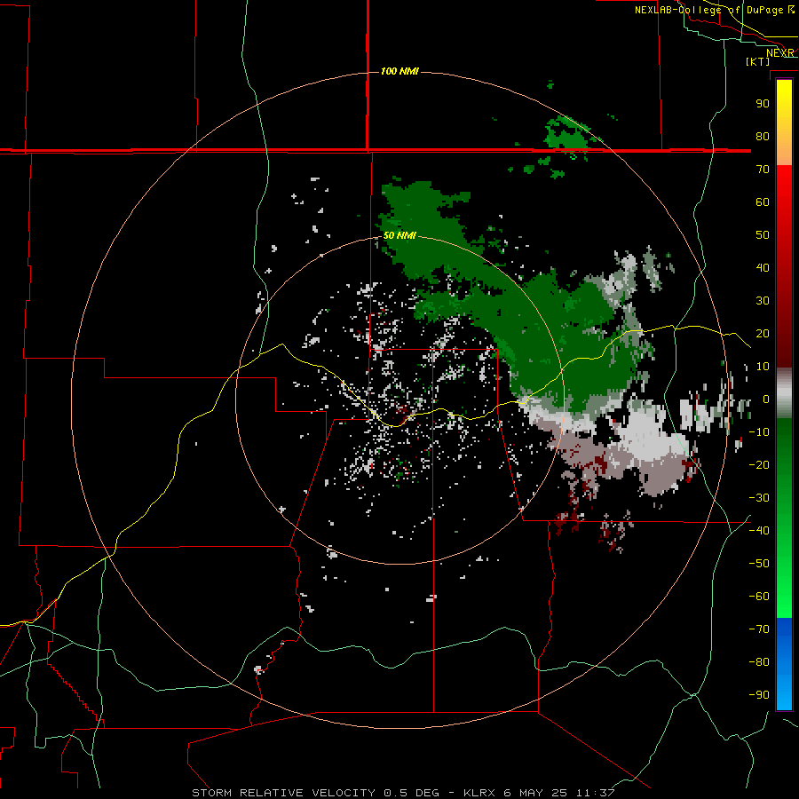This screenshot has height=799, width=799.
Task: Click the 20 value on velocity scale
Action: [x=763, y=333]
